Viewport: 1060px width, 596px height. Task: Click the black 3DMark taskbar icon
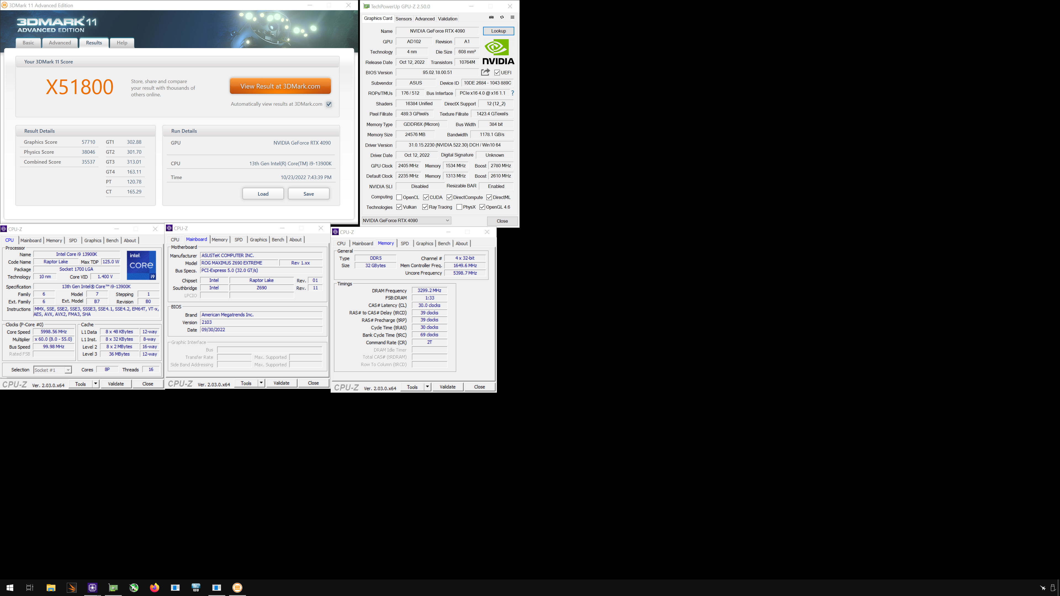tap(71, 588)
